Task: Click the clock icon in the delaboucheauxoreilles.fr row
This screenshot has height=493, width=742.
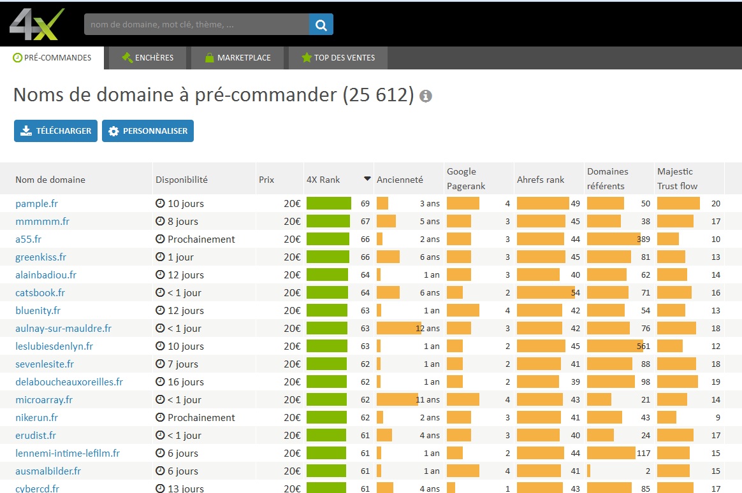Action: (x=160, y=382)
